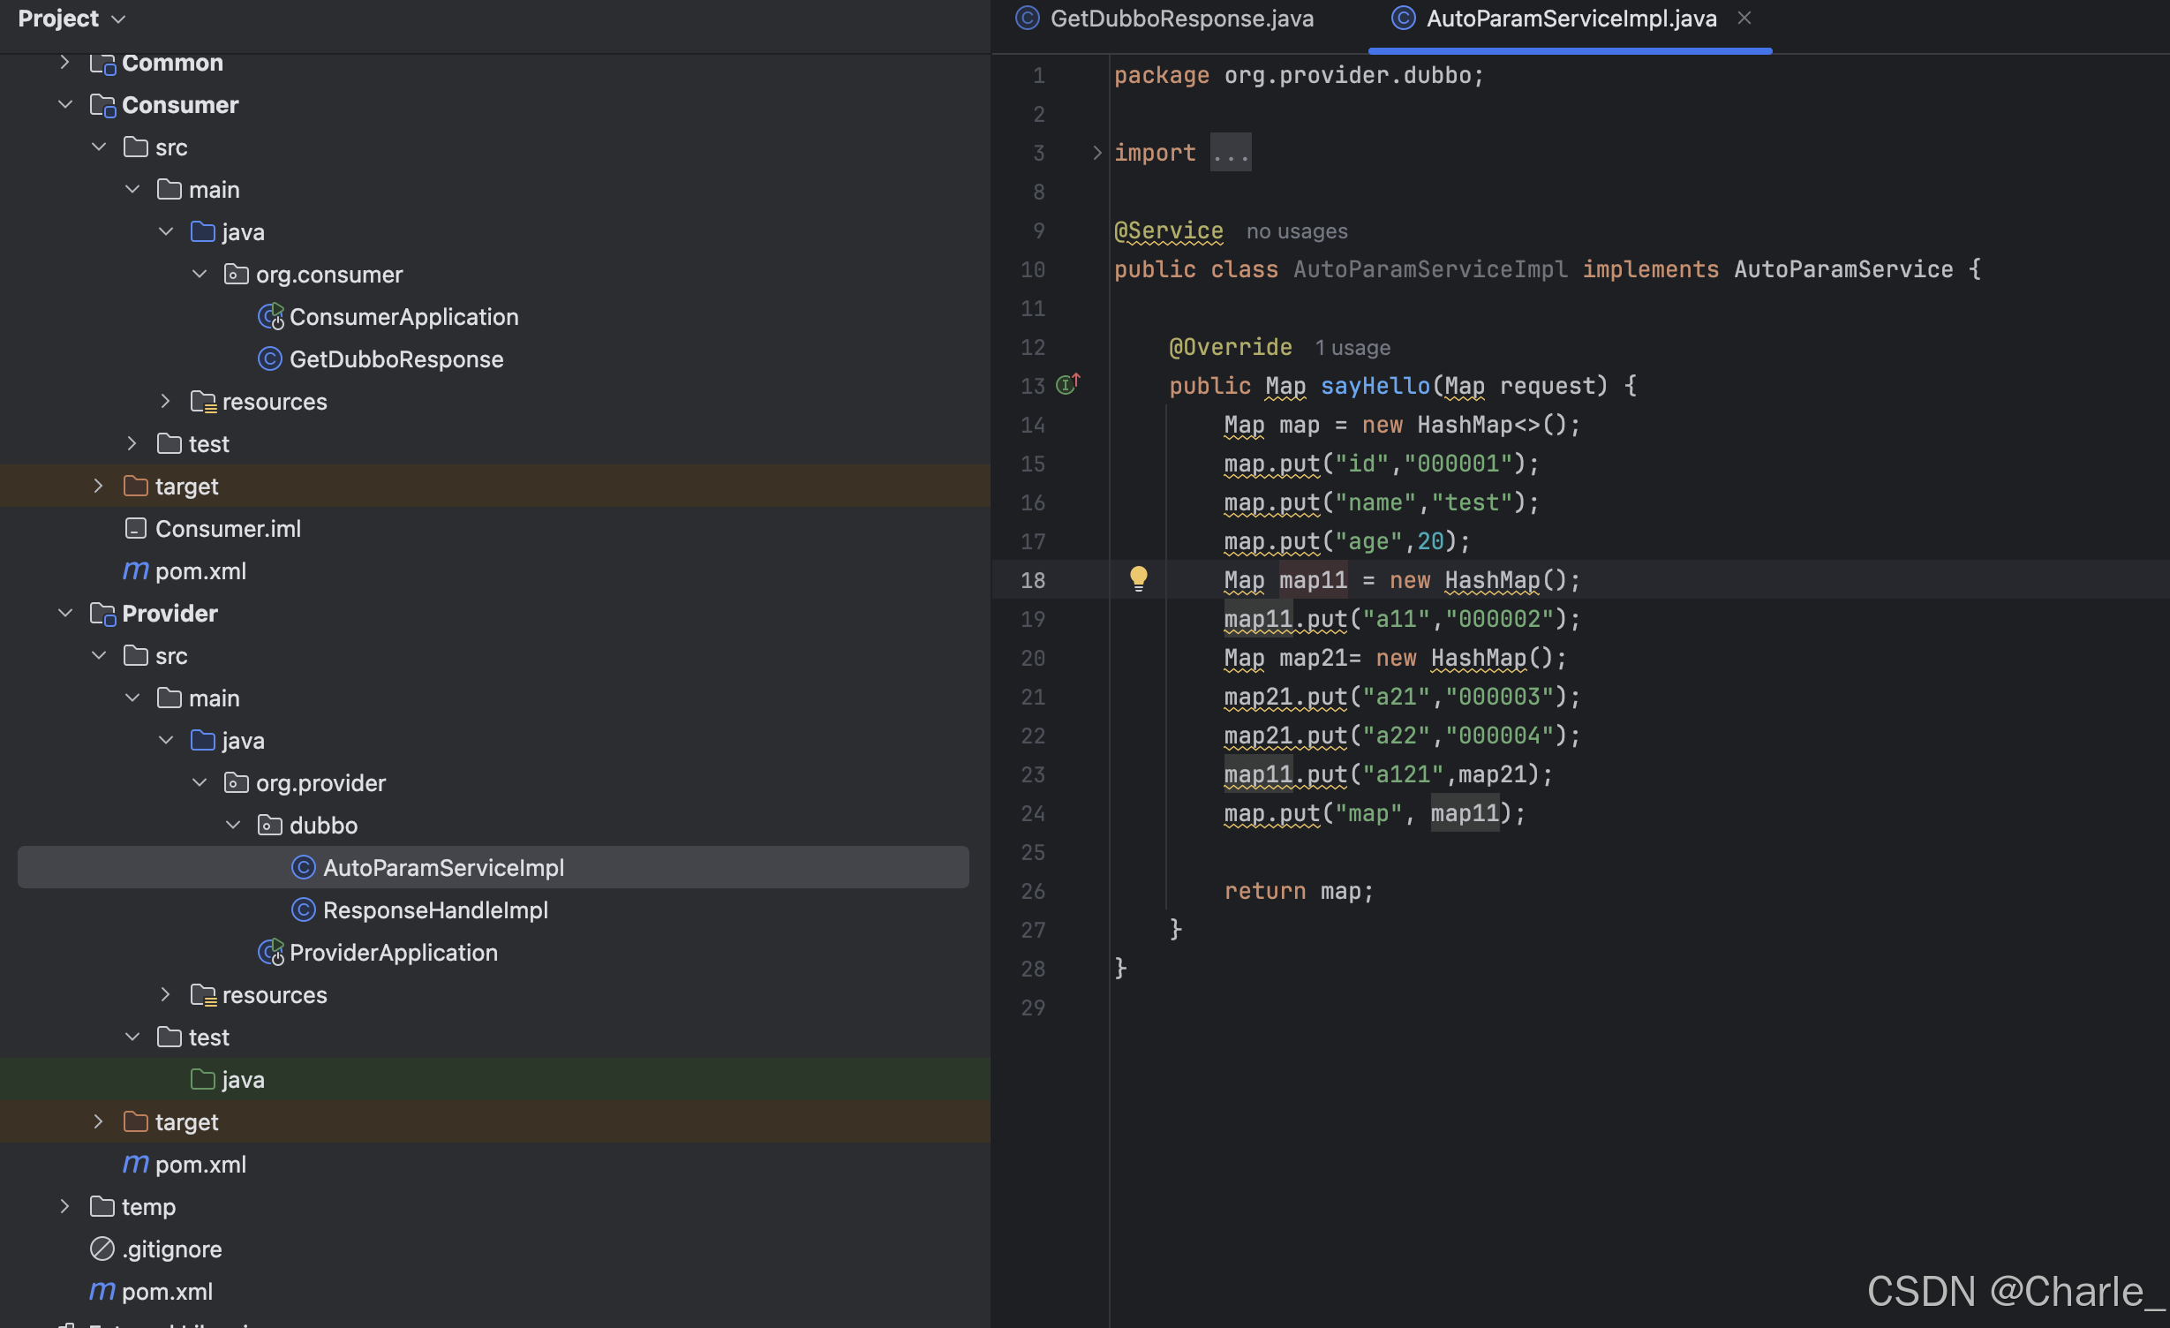This screenshot has height=1328, width=2170.
Task: Switch to the GetDubboResponse.java tab
Action: (1180, 19)
